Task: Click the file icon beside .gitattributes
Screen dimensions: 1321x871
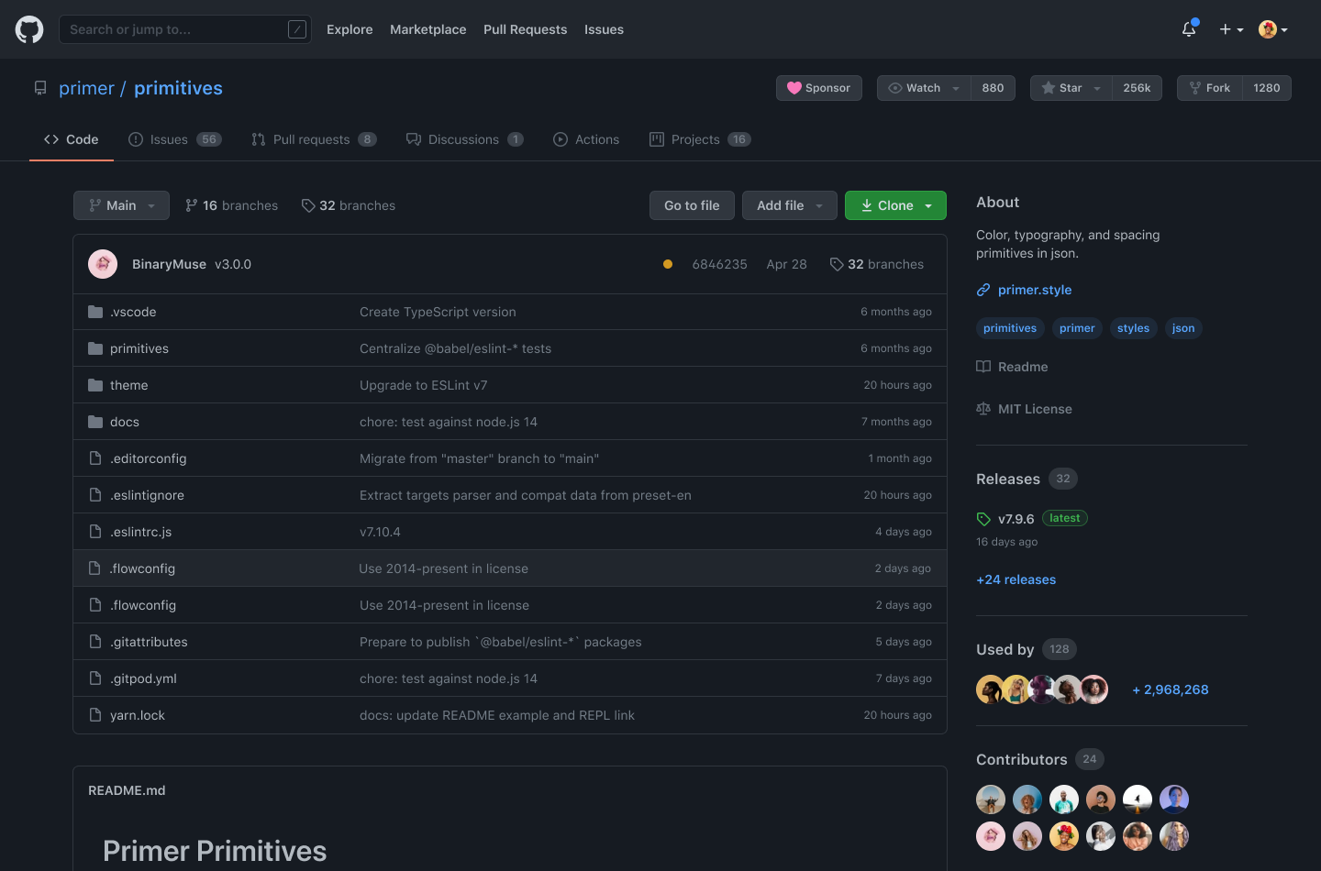Action: point(95,642)
